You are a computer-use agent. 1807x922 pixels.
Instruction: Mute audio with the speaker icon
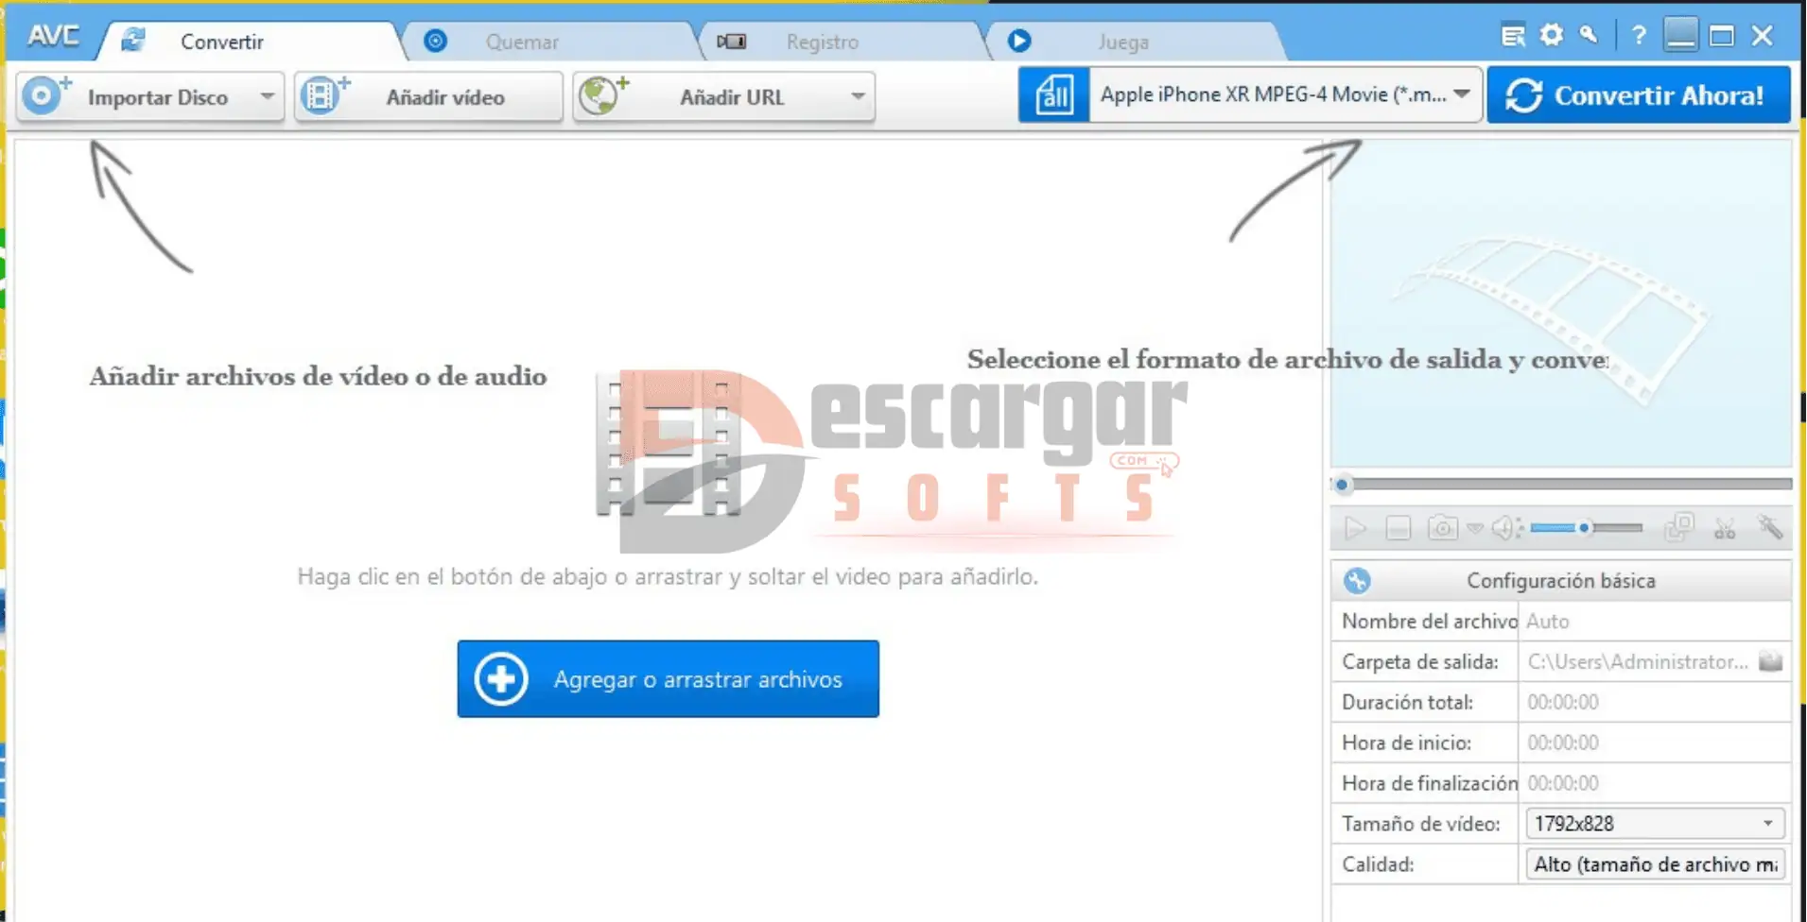1503,527
